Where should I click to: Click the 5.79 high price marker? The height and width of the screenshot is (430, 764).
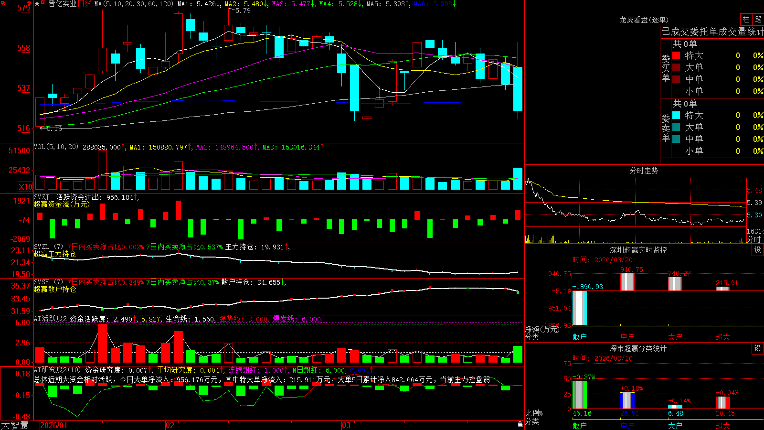coord(243,11)
